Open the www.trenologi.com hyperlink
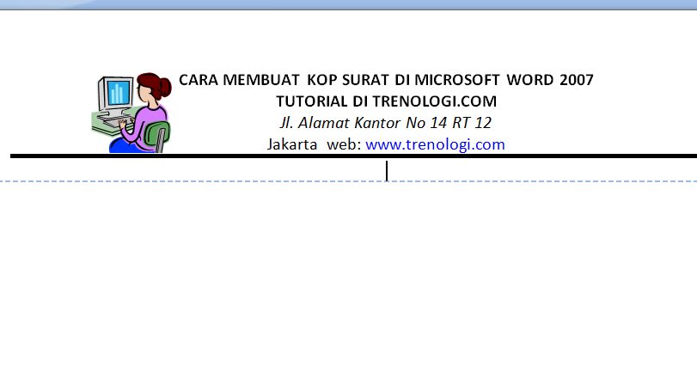This screenshot has height=367, width=697. [x=435, y=144]
